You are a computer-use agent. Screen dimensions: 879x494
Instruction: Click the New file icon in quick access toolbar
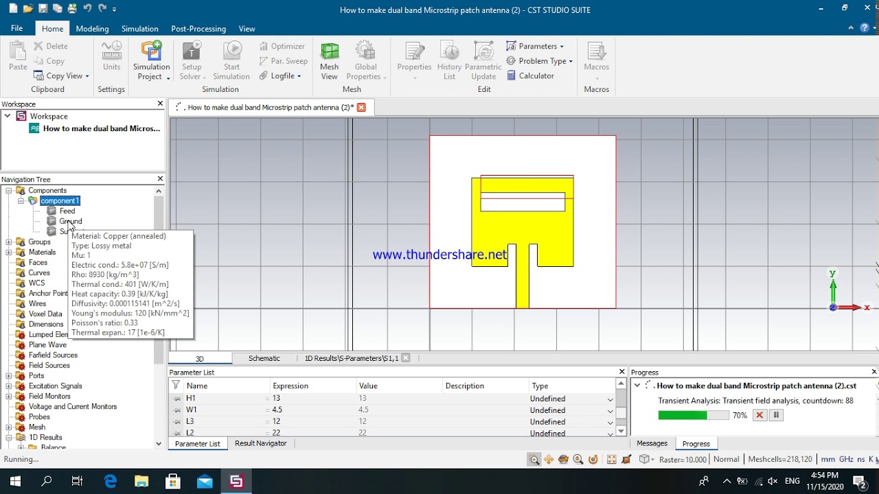[13, 9]
